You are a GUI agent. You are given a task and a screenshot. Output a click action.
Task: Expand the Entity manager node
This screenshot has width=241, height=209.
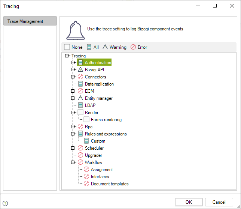coord(73,98)
